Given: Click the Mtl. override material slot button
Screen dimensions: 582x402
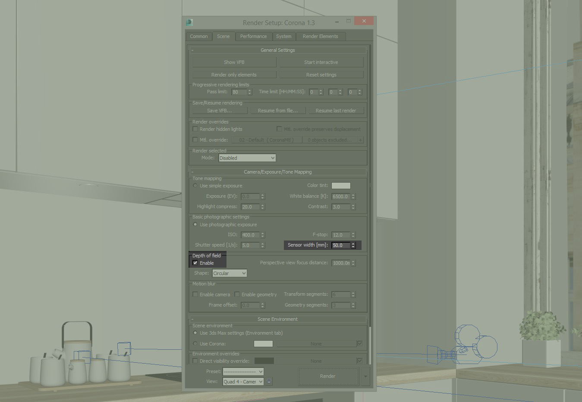Looking at the screenshot, I should tap(266, 140).
